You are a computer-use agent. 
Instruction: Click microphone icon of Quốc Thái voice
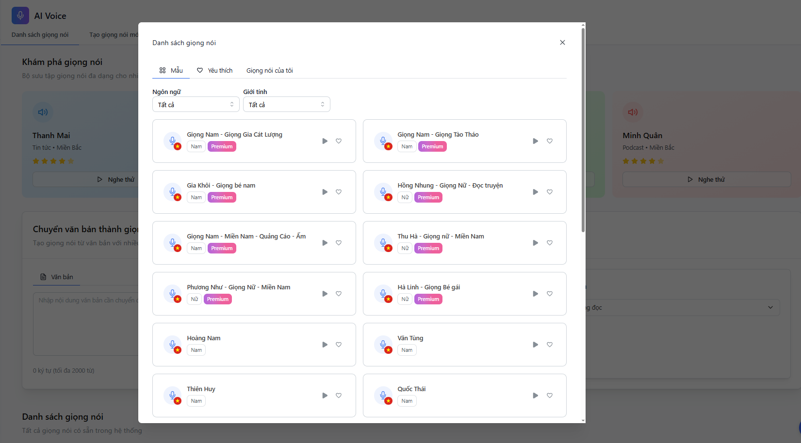click(x=383, y=396)
